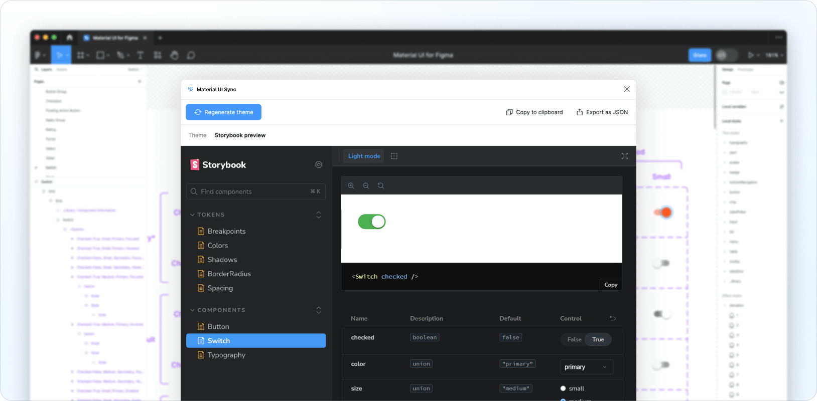Viewport: 817px width, 401px height.
Task: Reset zoom in the preview toolbar
Action: [381, 185]
